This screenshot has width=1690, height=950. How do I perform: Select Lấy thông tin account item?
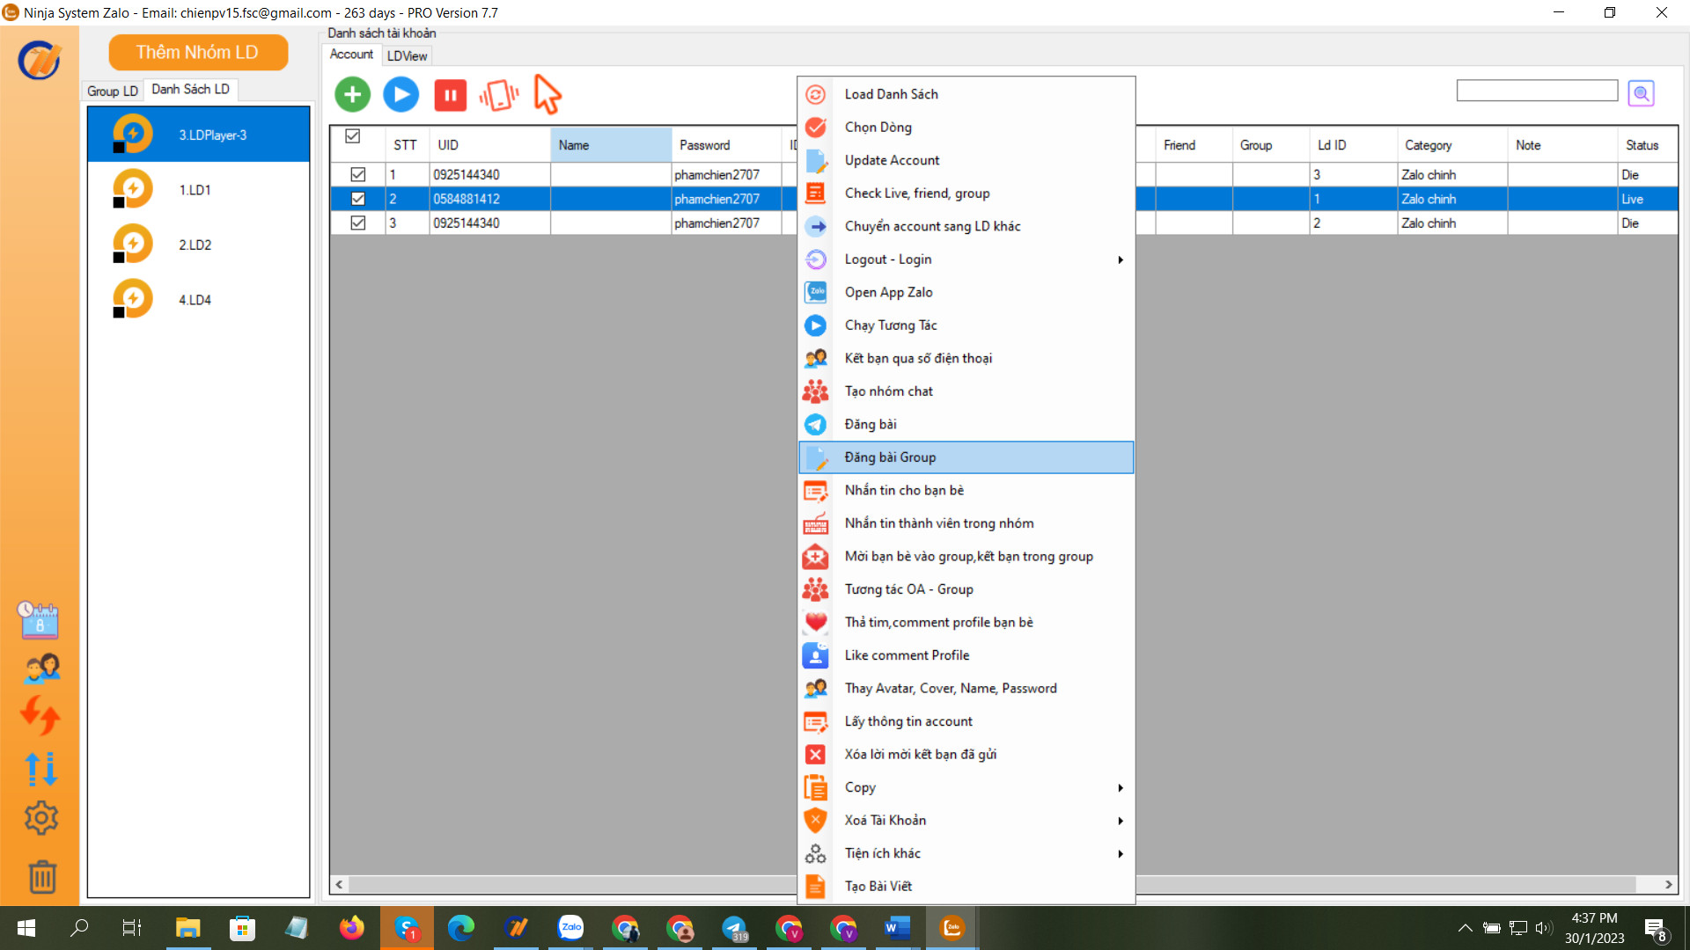(966, 721)
